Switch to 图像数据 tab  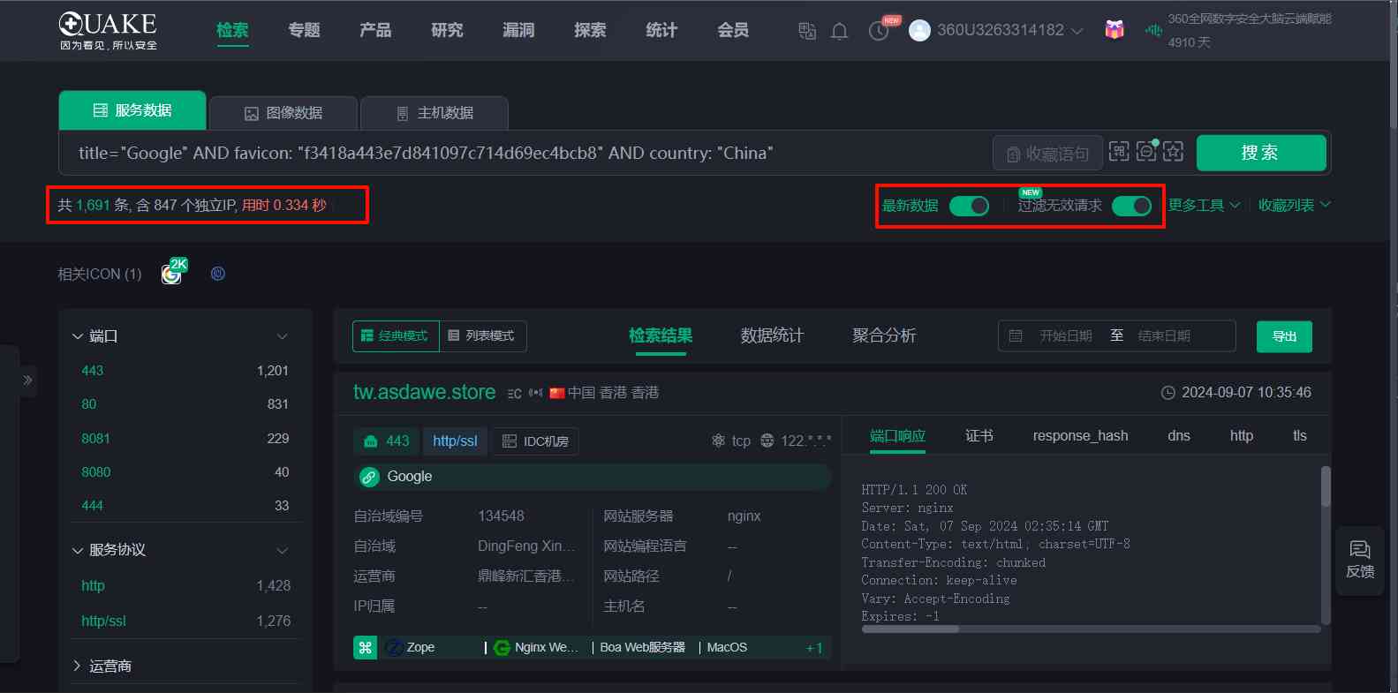click(283, 113)
